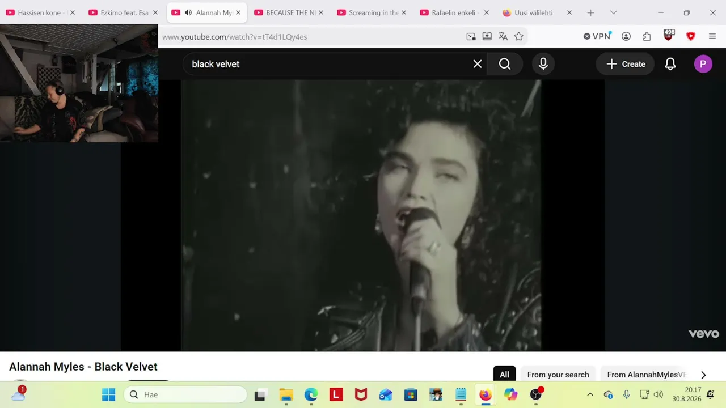
Task: Open the browser extensions puzzle icon
Action: click(x=647, y=36)
